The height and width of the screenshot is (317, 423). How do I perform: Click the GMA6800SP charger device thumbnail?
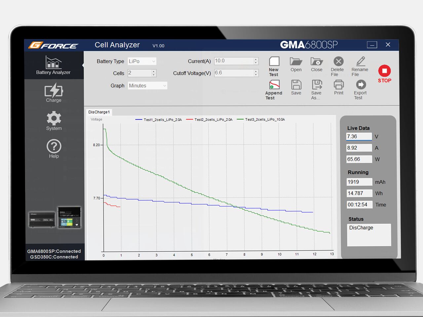coord(69,218)
